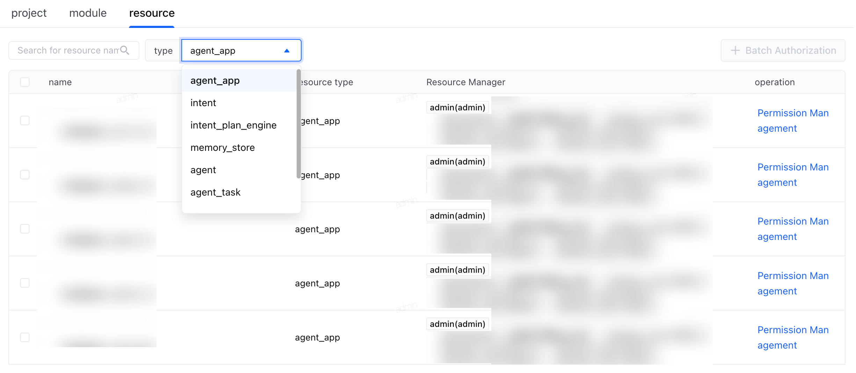Click the third row admin(admin) tag
Image resolution: width=856 pixels, height=373 pixels.
click(457, 216)
